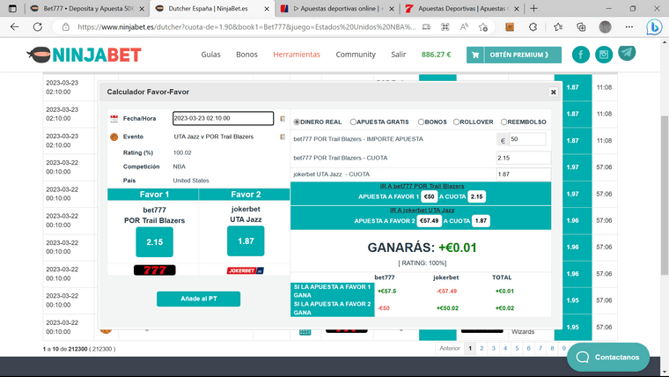Click the orange extension icon in toolbar
Screen dimensions: 669x377
point(510,27)
